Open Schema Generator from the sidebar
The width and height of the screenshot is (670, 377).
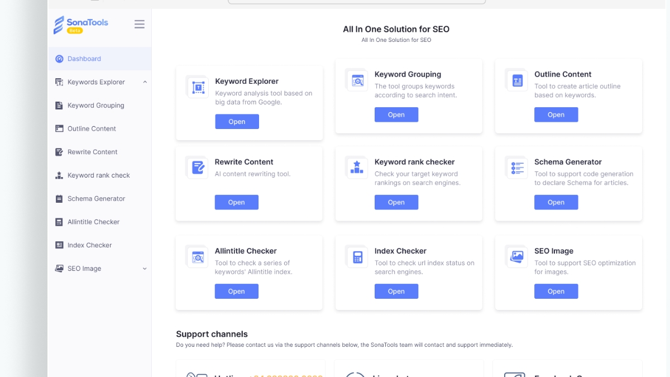[x=96, y=199]
